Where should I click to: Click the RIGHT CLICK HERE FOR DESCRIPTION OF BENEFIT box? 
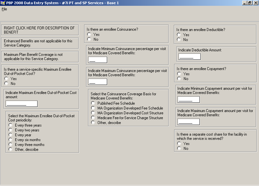pyautogui.click(x=40, y=30)
